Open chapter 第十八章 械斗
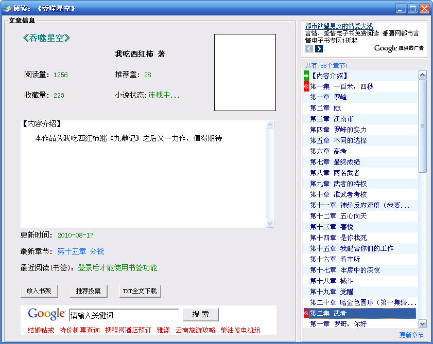The image size is (433, 344). pos(360,281)
